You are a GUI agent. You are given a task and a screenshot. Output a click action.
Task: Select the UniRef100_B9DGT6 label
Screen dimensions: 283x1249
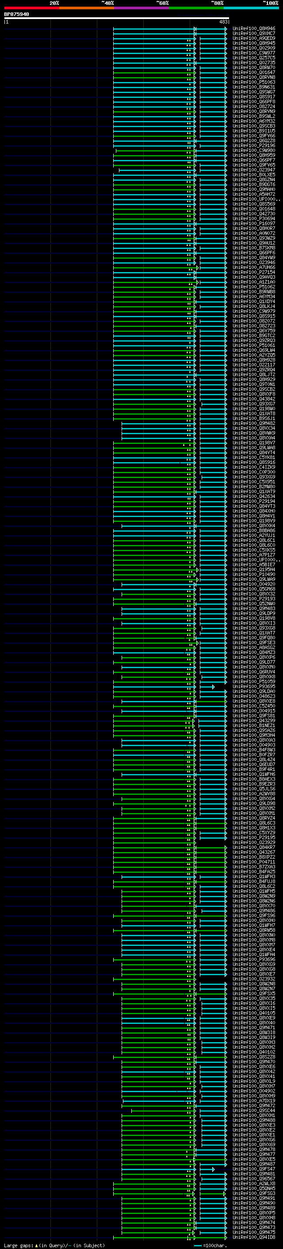[254, 184]
